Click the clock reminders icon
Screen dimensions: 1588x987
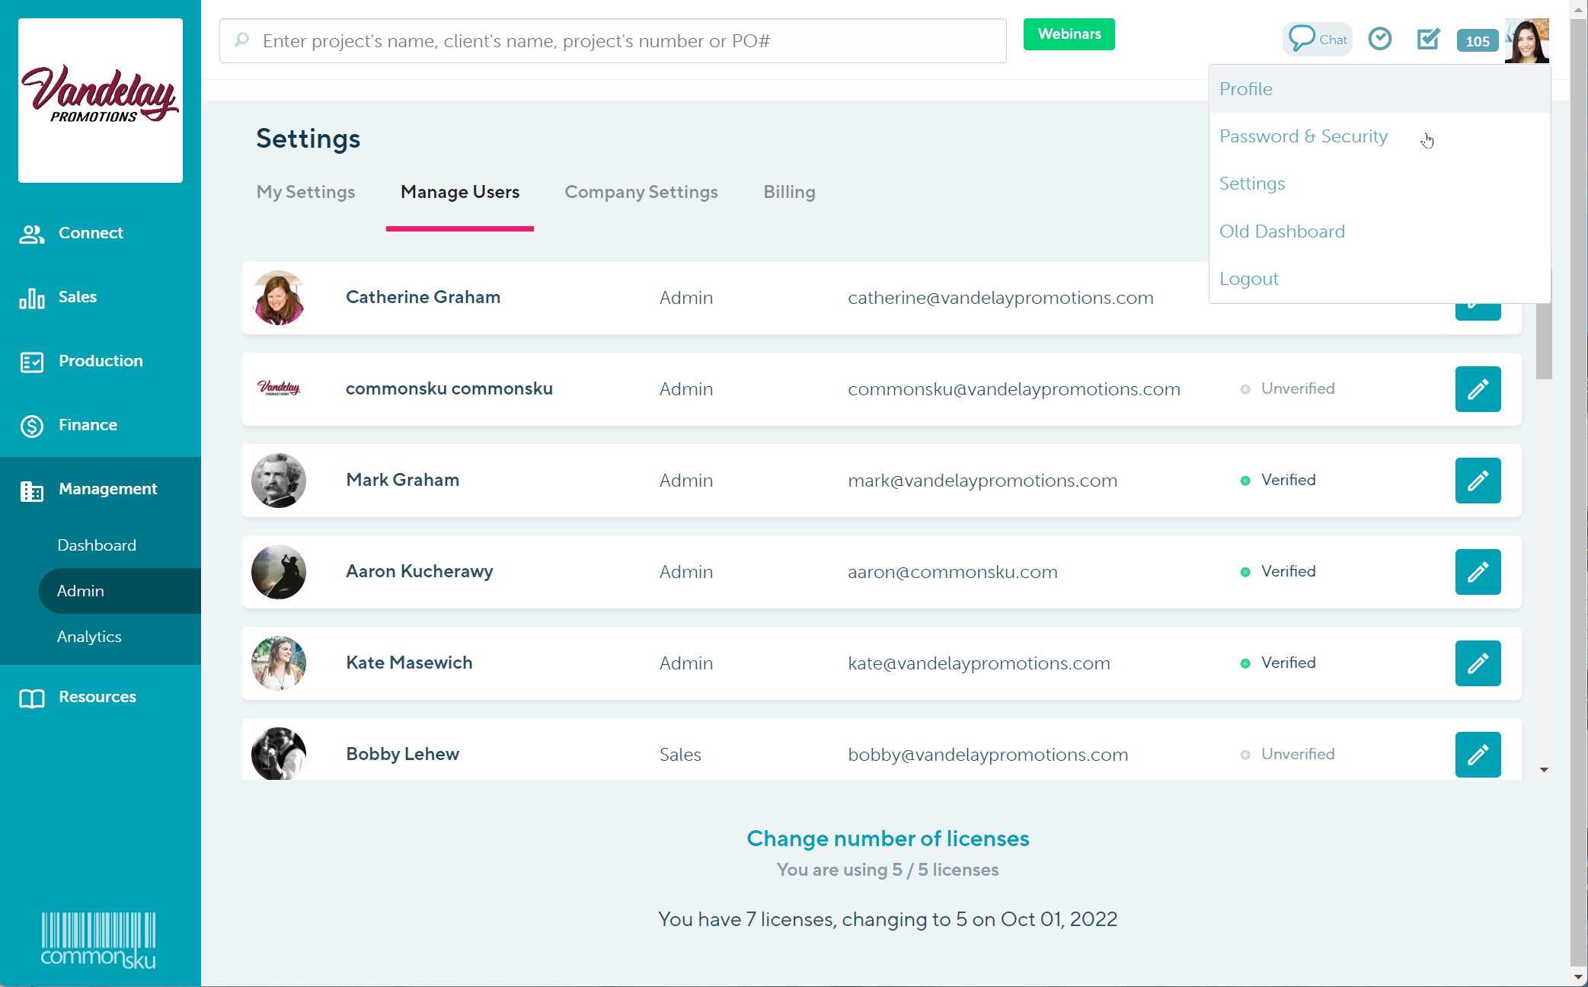[x=1380, y=39]
